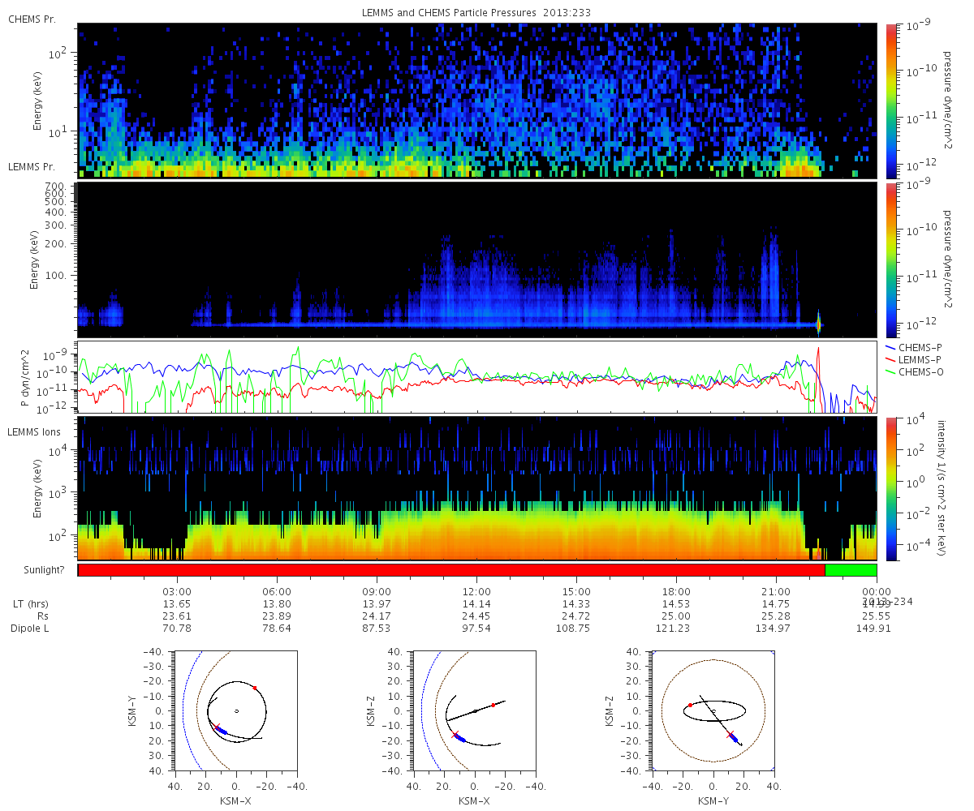Click the Dipole L value 97.54
974x811 pixels.
(476, 629)
